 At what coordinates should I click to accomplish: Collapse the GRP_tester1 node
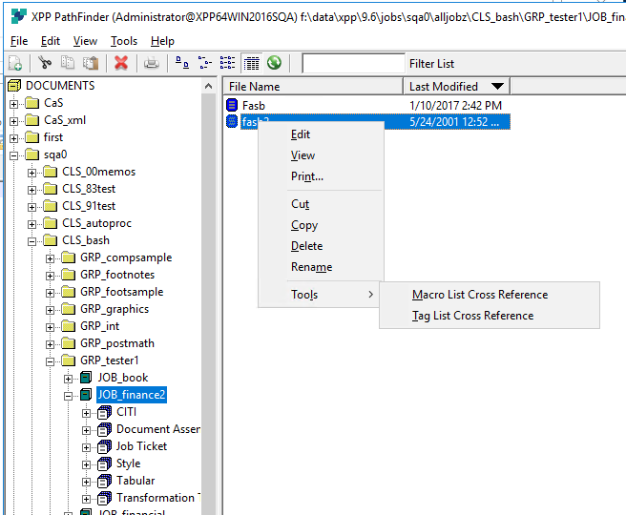pyautogui.click(x=50, y=361)
